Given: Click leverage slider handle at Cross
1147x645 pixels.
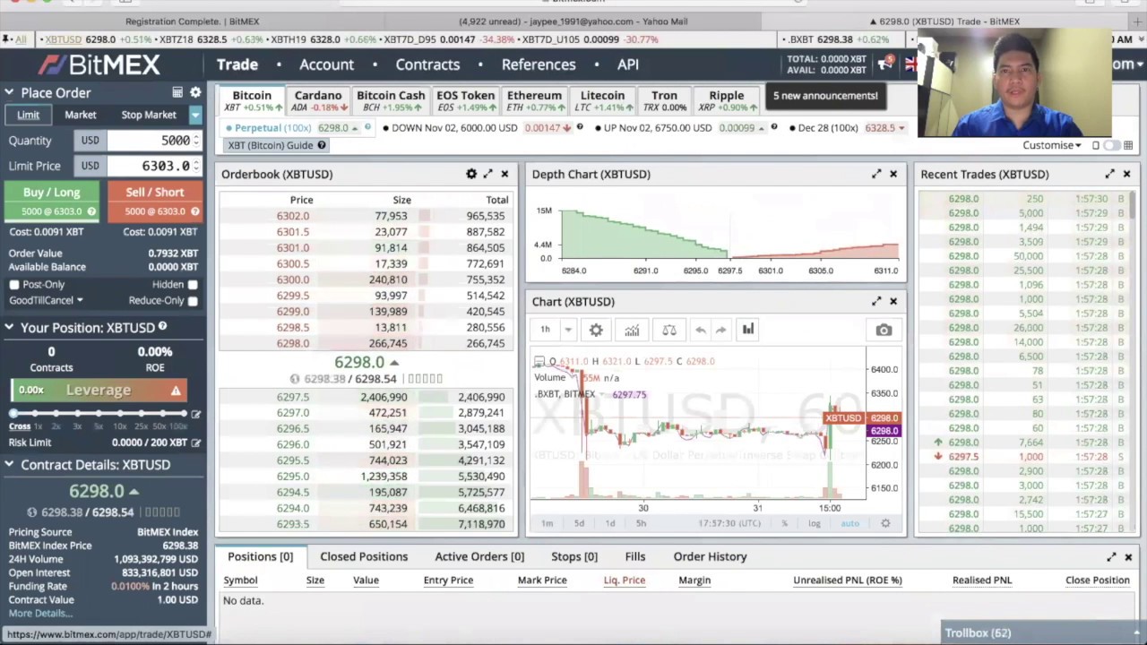Looking at the screenshot, I should click(13, 413).
